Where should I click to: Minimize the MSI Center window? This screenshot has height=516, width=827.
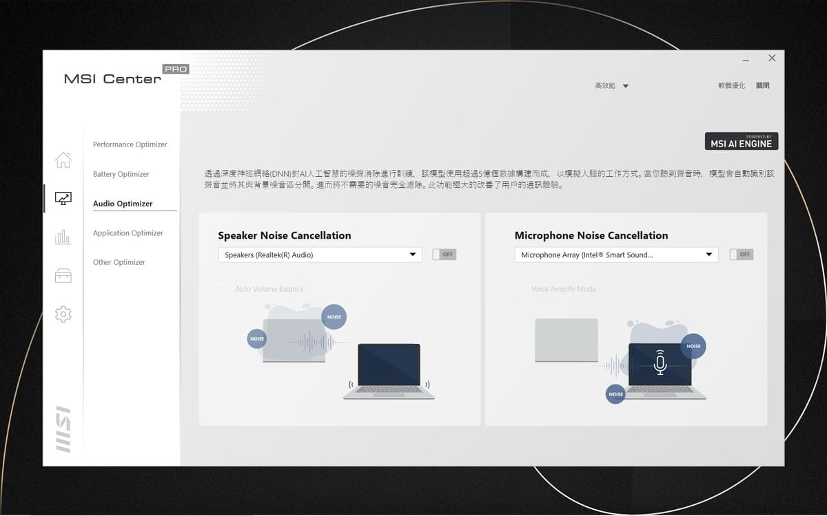747,58
